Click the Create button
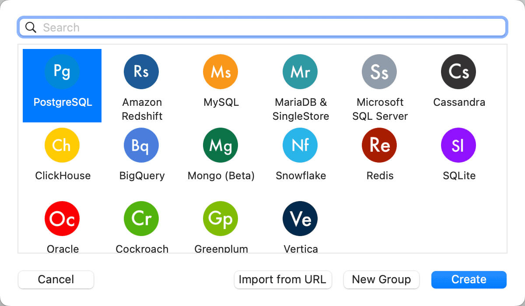 (468, 279)
